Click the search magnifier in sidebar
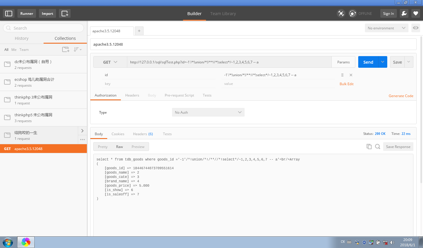The width and height of the screenshot is (423, 248). [x=8, y=28]
